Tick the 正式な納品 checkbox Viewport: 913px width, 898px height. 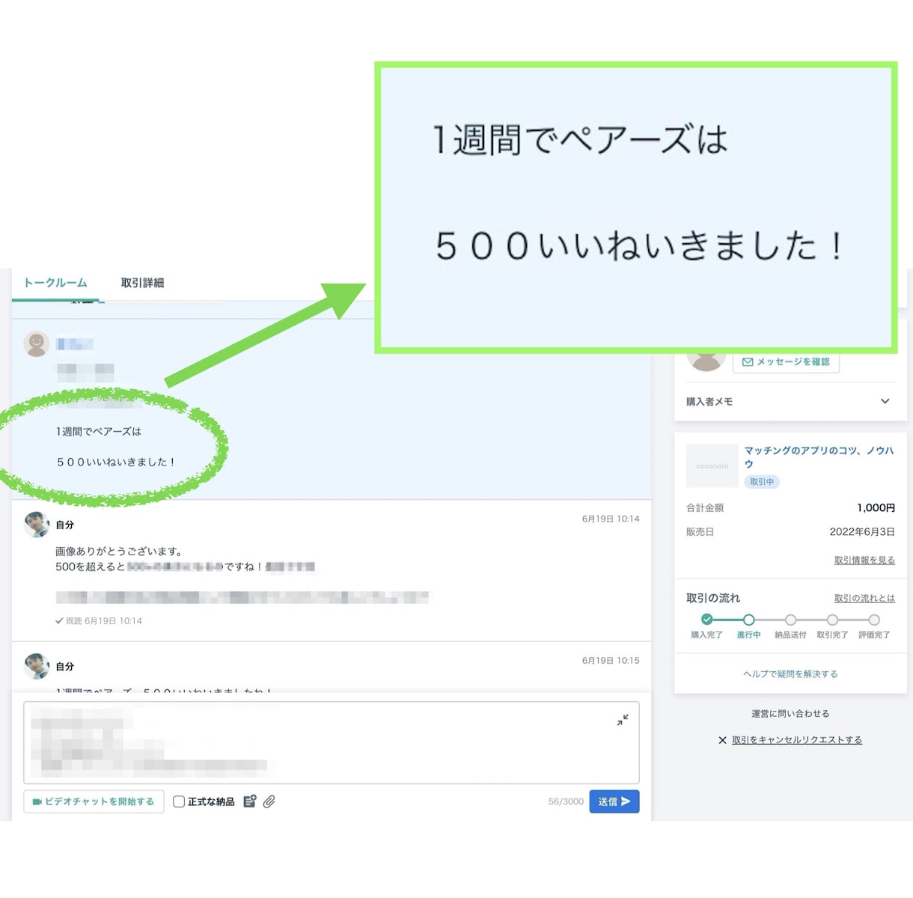tap(179, 801)
